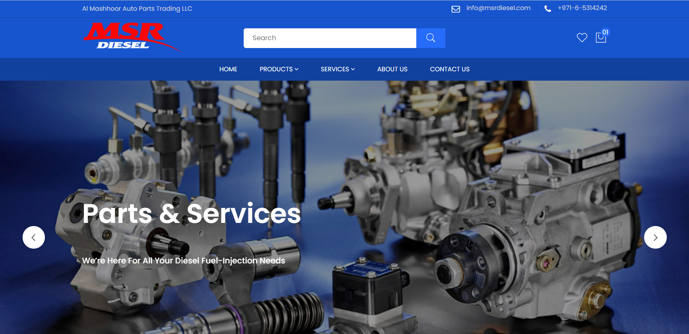Click the +971-6-5314242 phone number
689x334 pixels.
(x=582, y=8)
